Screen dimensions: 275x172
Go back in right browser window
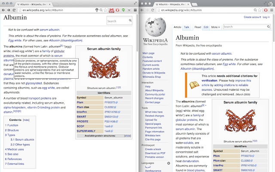click(142, 10)
